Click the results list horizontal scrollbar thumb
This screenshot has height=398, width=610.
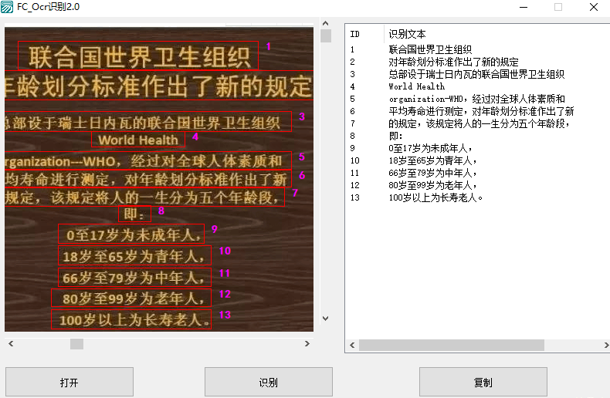(452, 345)
